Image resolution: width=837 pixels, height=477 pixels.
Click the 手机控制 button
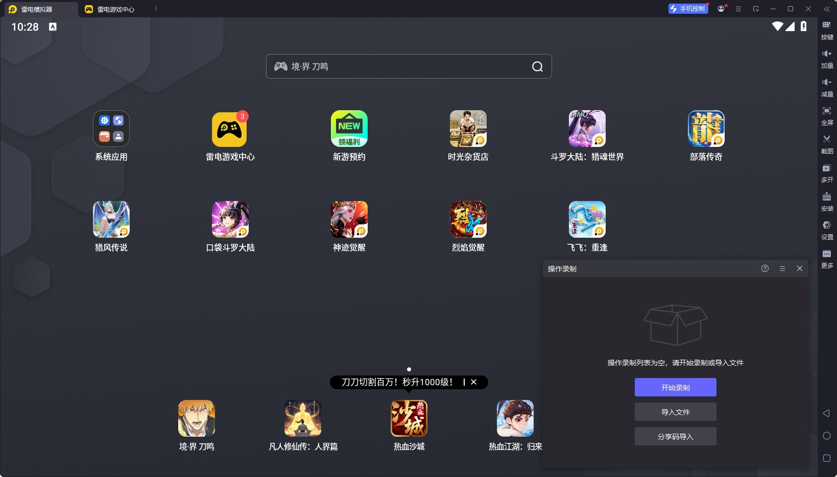(x=688, y=9)
